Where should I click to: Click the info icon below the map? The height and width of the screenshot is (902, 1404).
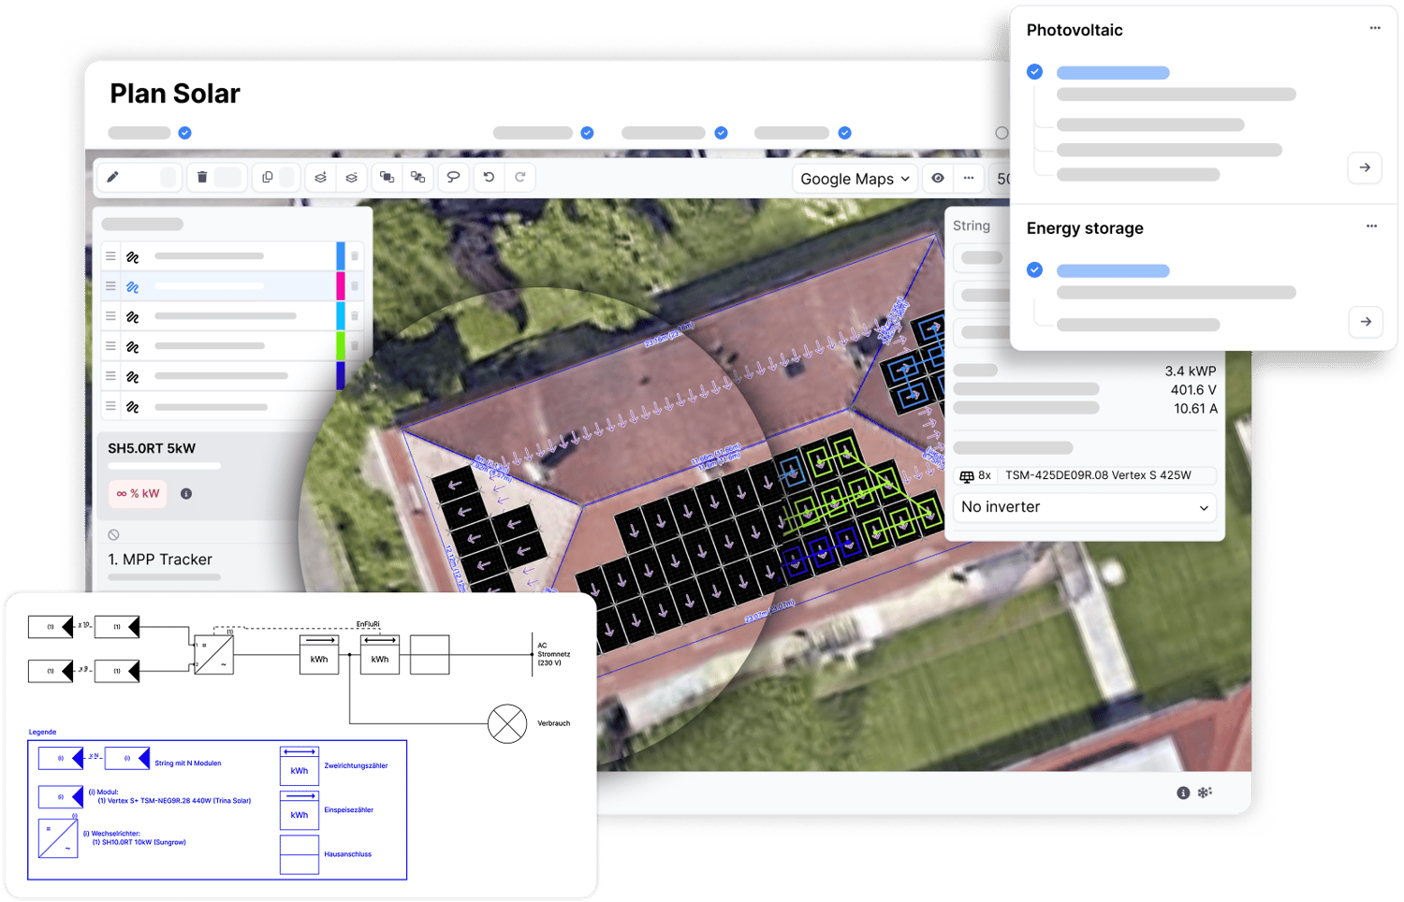1183,793
